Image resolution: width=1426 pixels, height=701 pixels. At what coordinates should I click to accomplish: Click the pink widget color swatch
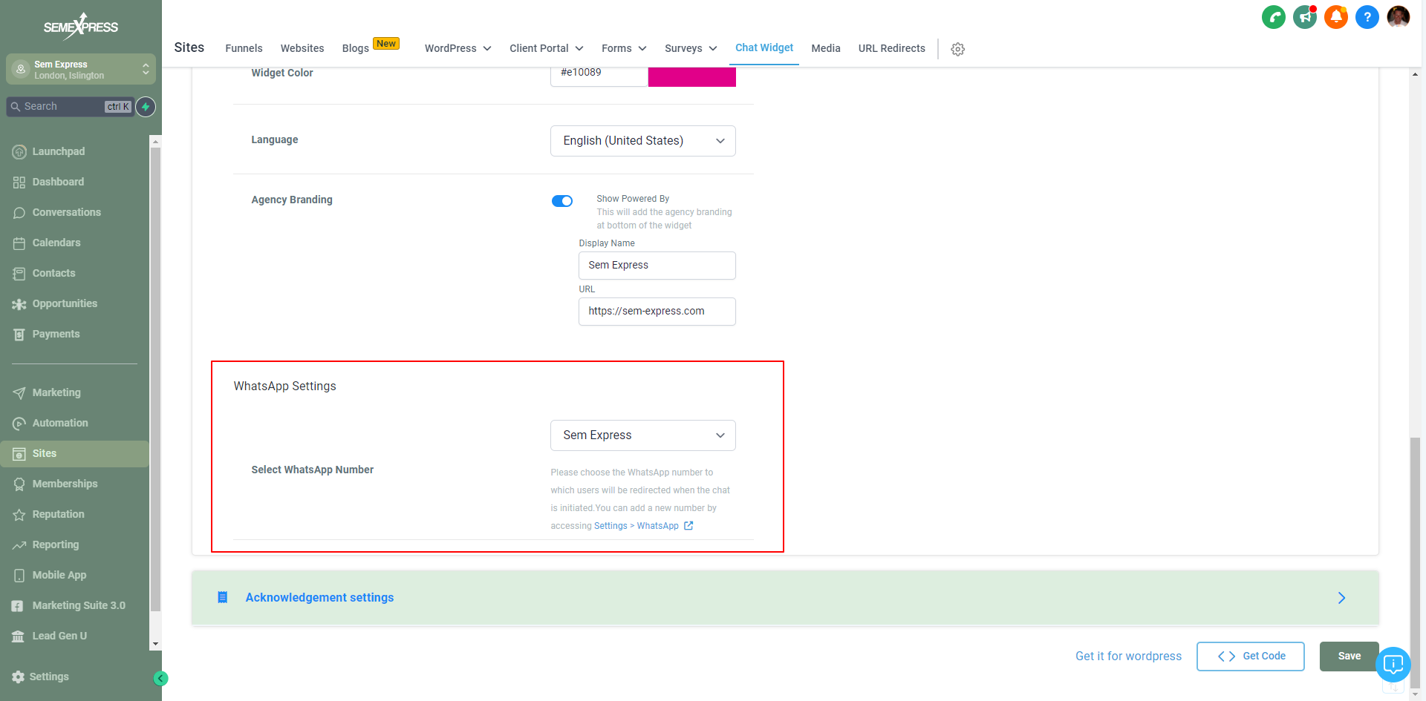click(x=692, y=76)
